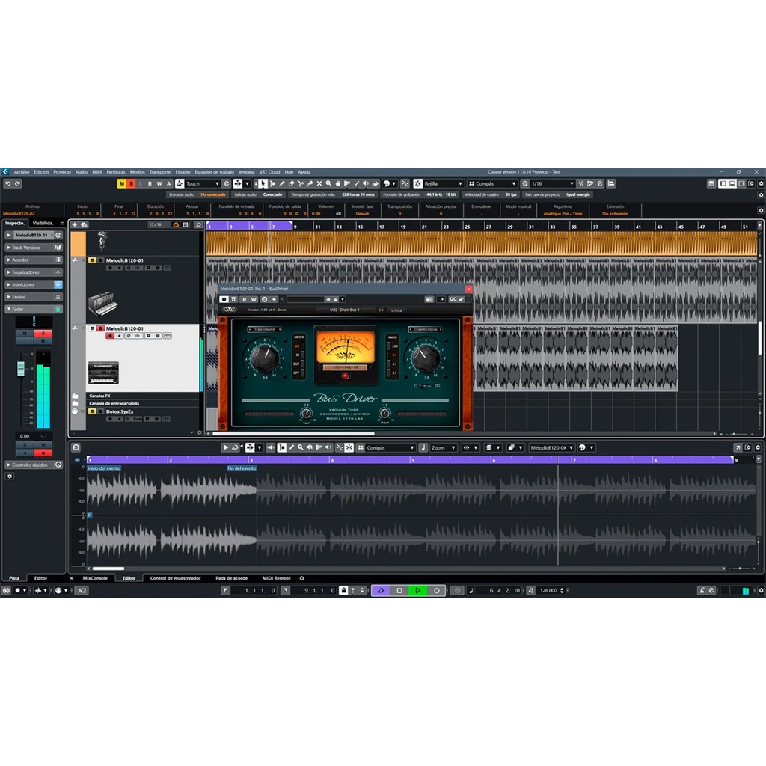Toggle global Write automation W button

coord(159,184)
